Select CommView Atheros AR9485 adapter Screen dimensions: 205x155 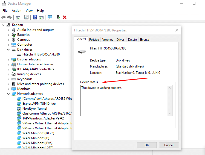pos(47,99)
